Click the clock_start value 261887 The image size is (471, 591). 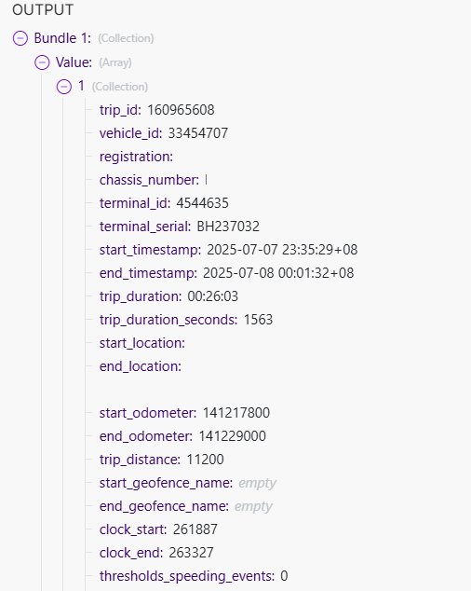tap(195, 529)
